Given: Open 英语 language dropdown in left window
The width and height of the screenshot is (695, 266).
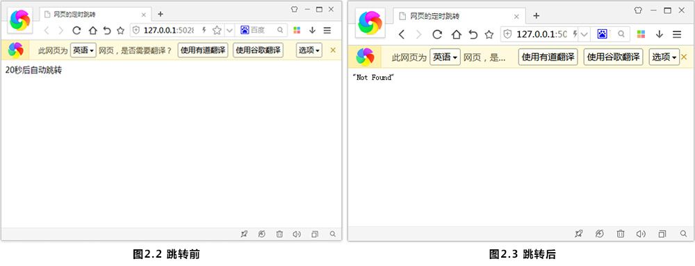Looking at the screenshot, I should click(x=83, y=51).
